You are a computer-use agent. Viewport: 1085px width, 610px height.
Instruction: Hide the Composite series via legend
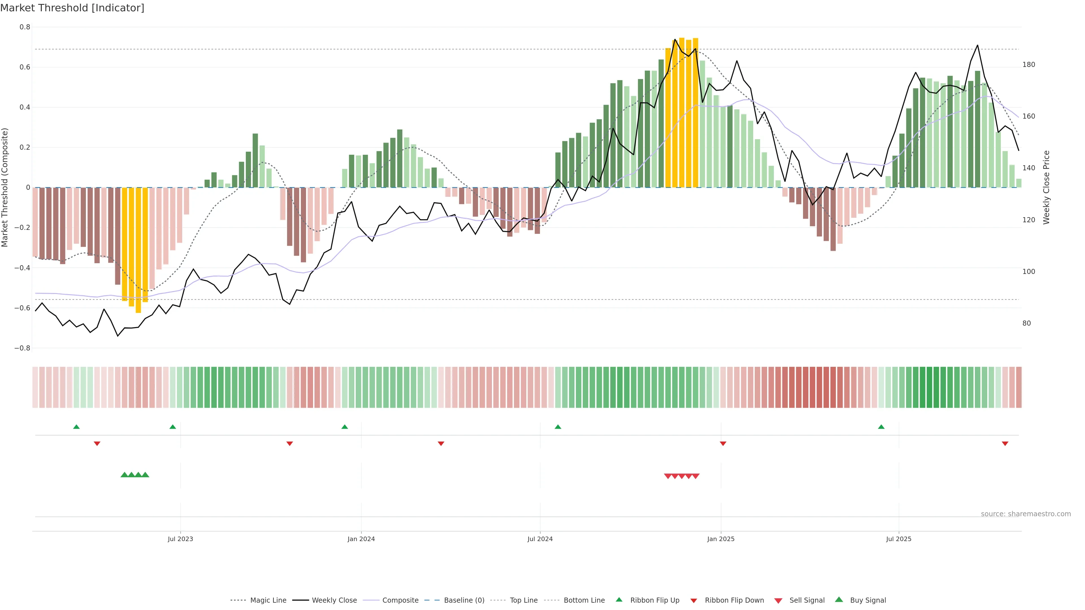point(400,600)
